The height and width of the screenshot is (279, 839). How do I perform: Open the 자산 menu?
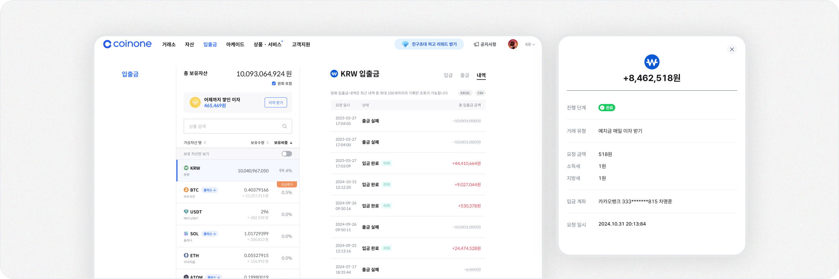pyautogui.click(x=189, y=44)
